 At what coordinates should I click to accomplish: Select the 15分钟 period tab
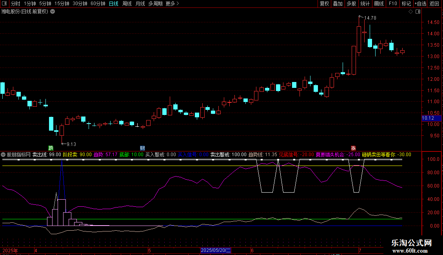pyautogui.click(x=62, y=4)
